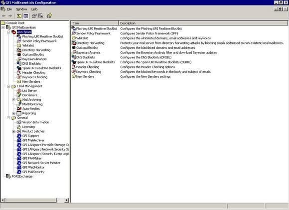Click right arrow of tree horizontal scrollbar

click(x=67, y=200)
